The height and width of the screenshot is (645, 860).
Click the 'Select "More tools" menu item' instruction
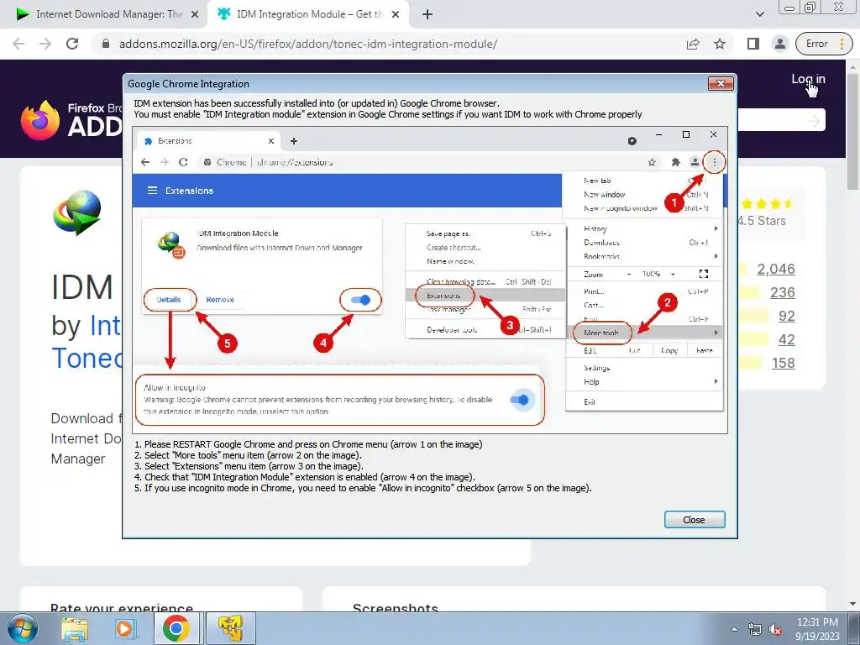248,455
